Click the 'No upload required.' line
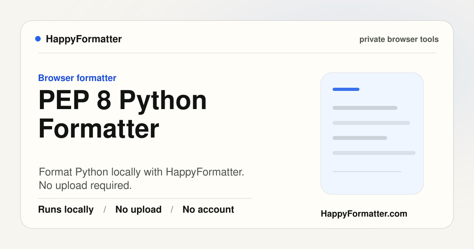The width and height of the screenshot is (474, 249). tap(85, 185)
